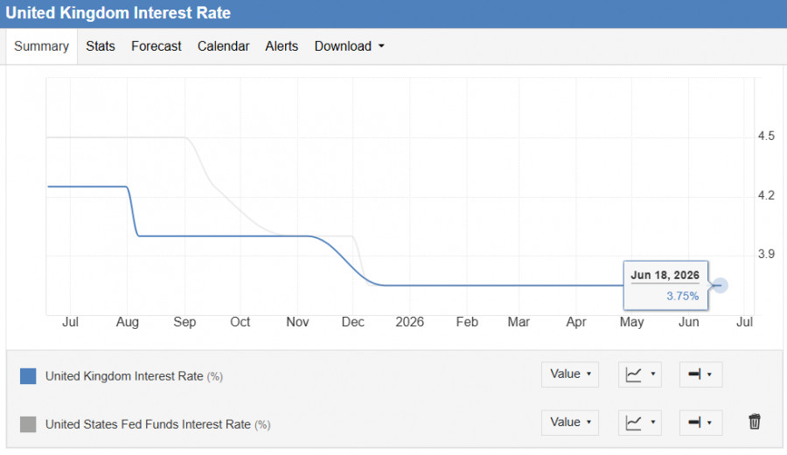Click the Jun 18, 2026 tooltip box

click(x=665, y=285)
